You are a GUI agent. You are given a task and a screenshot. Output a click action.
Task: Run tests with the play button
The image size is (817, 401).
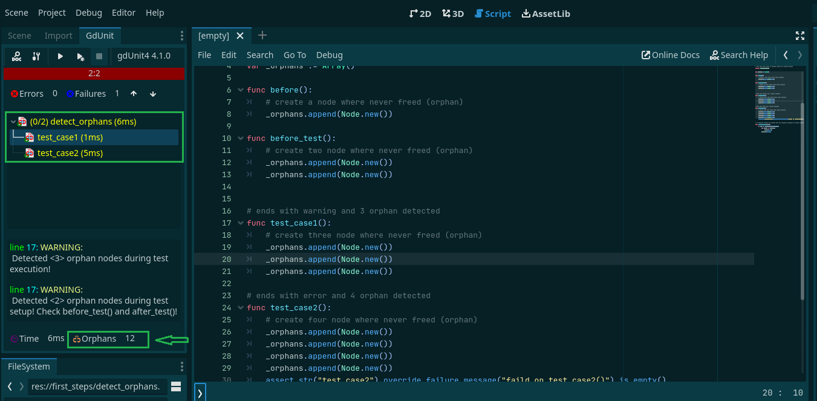click(x=60, y=56)
